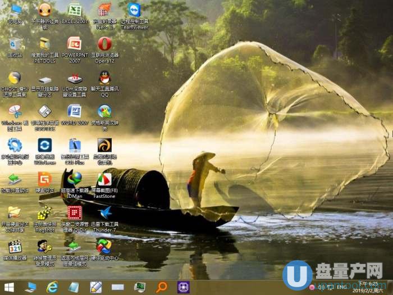The image size is (393, 295).
Task: Open the green arrow network mode shortcut
Action: pos(75,253)
